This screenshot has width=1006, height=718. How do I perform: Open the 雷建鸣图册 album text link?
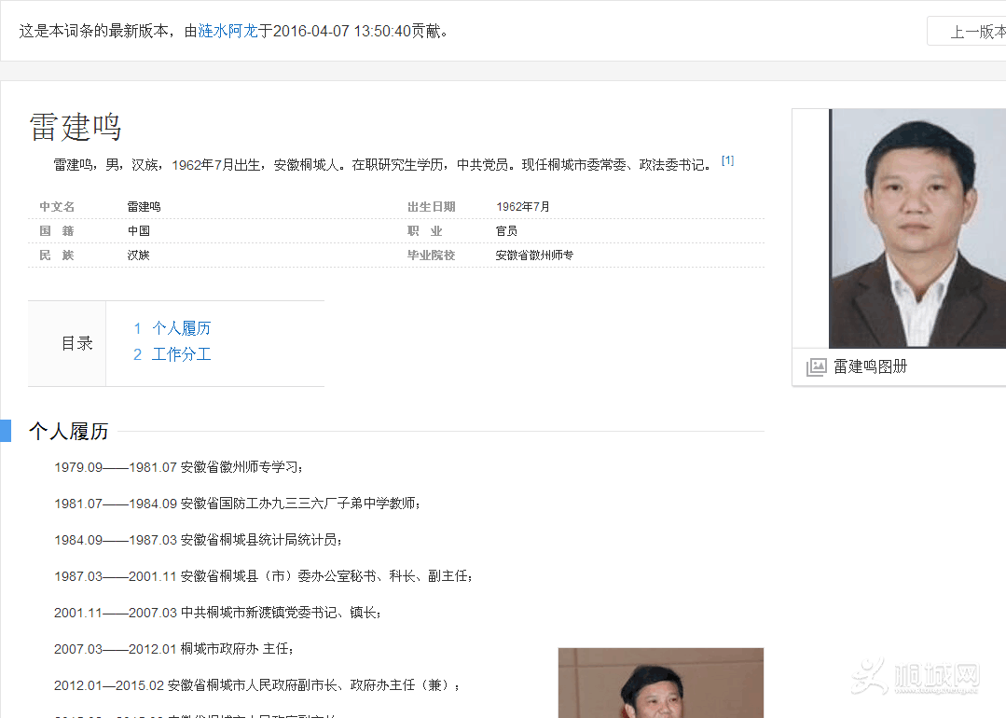point(870,367)
